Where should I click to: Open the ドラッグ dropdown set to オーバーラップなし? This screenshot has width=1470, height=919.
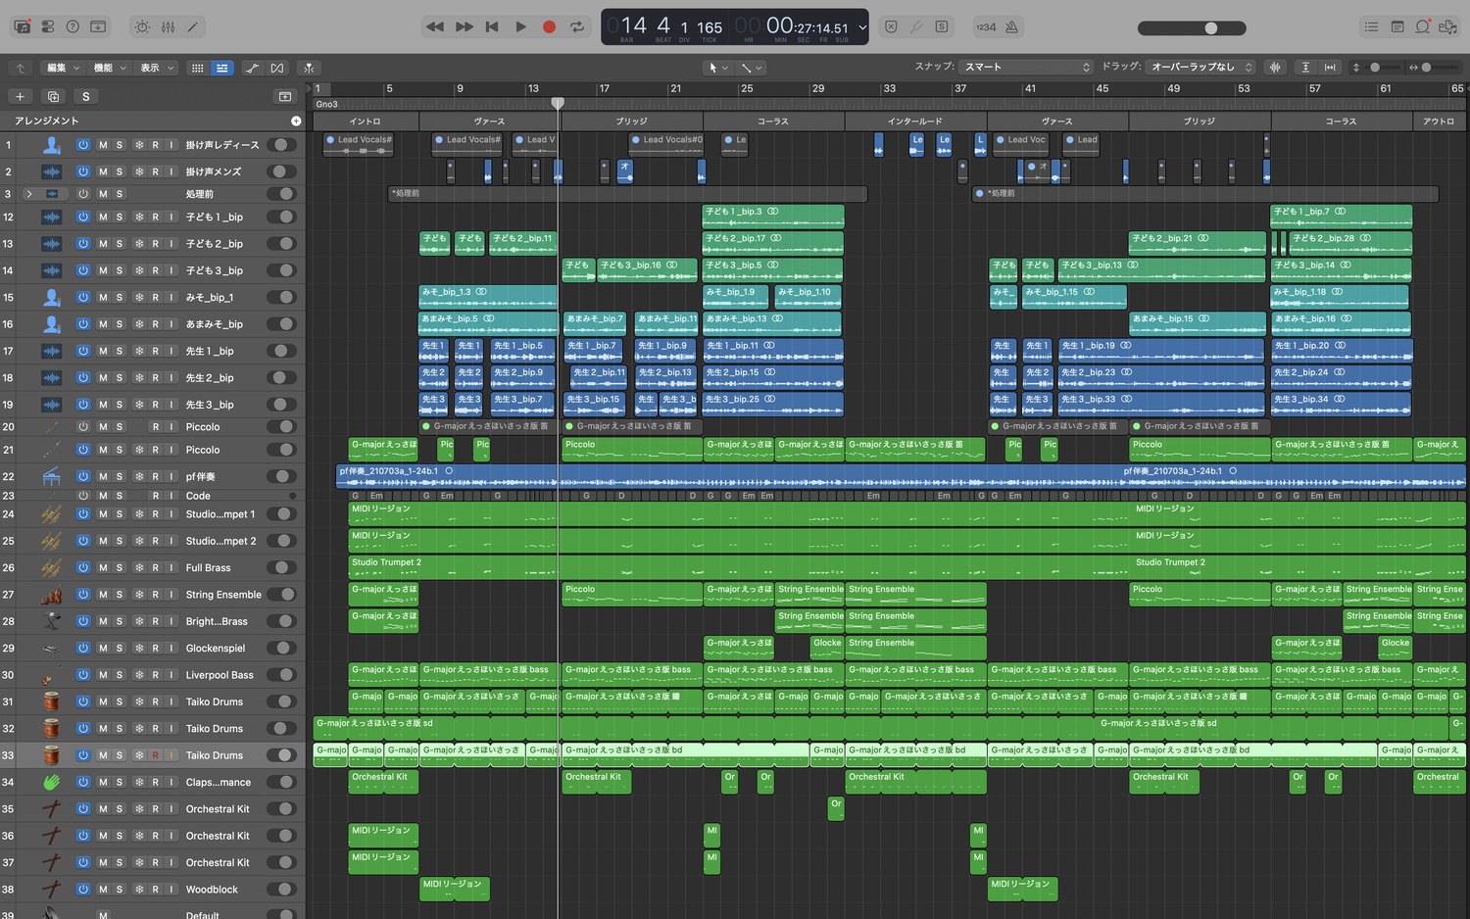pos(1200,67)
